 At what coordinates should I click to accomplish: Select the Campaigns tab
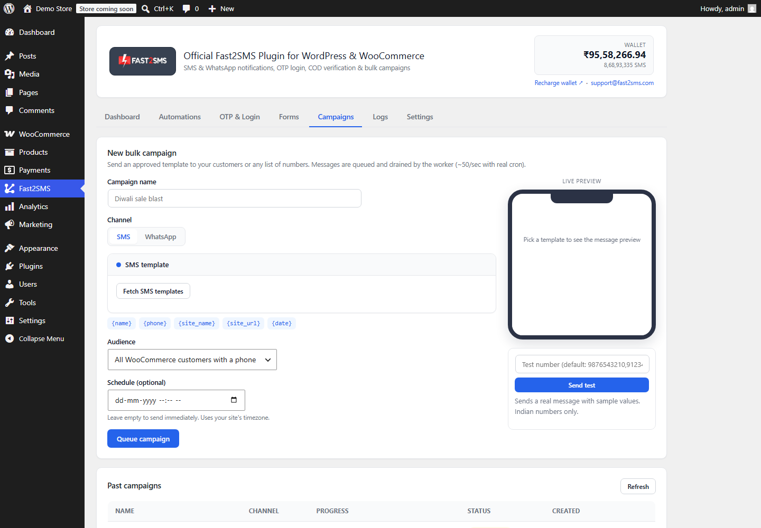[x=336, y=117]
